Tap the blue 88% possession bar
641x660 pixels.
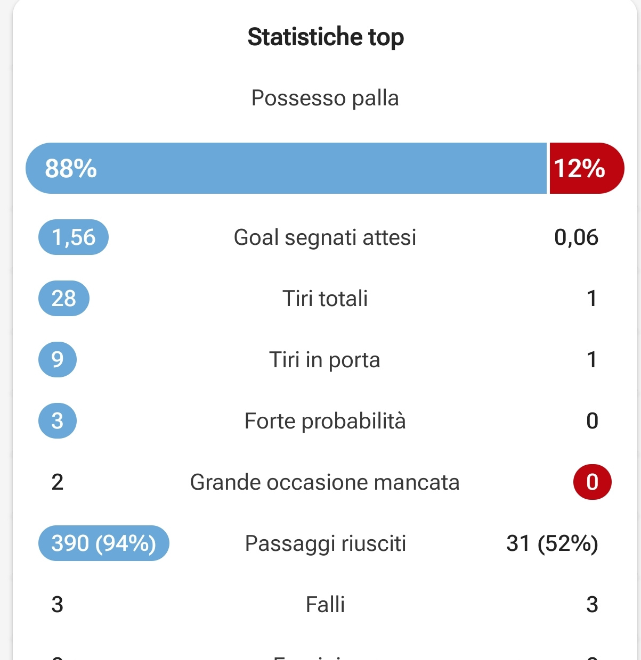coord(286,168)
